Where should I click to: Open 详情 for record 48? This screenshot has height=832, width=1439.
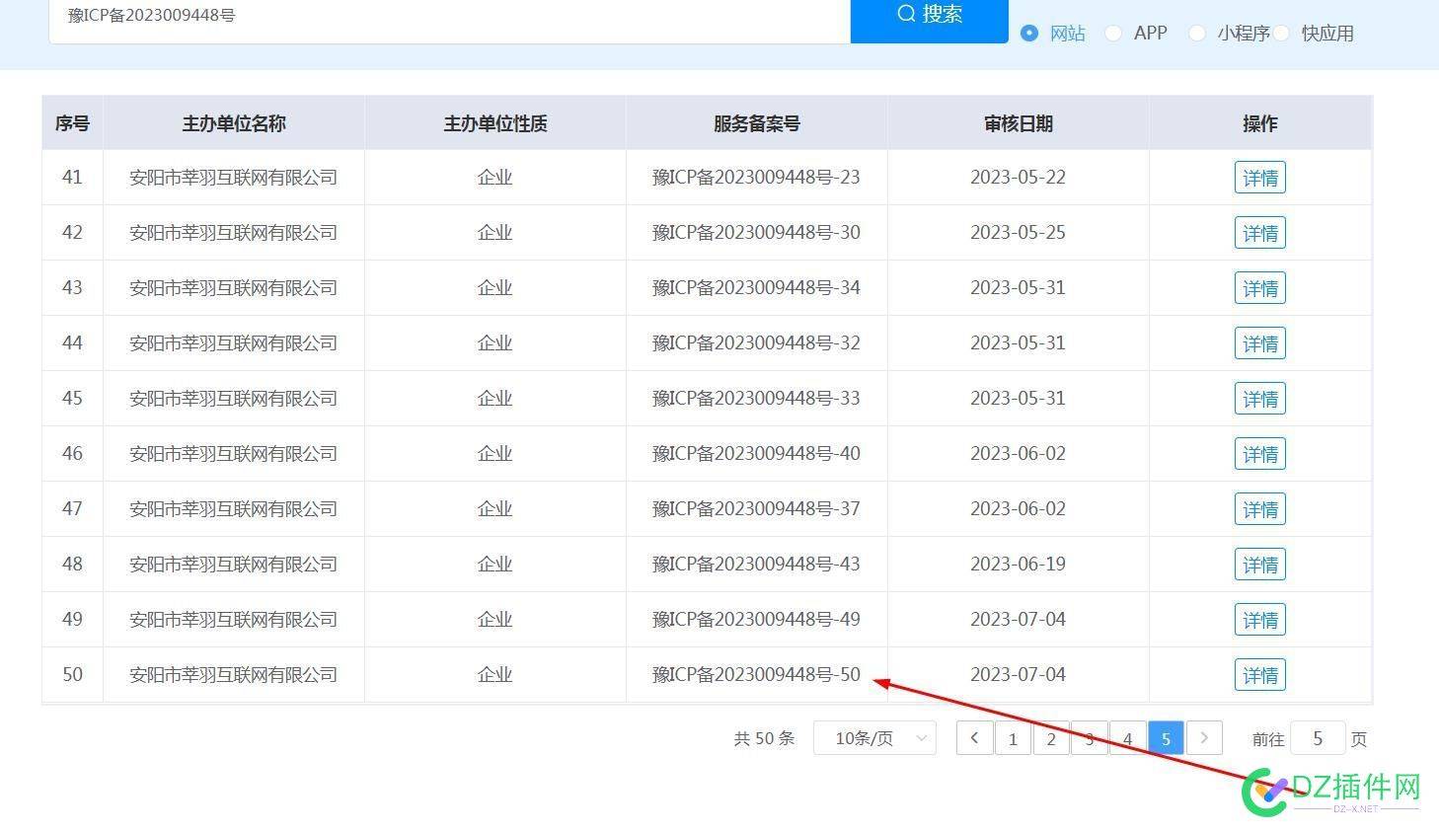pos(1260,565)
